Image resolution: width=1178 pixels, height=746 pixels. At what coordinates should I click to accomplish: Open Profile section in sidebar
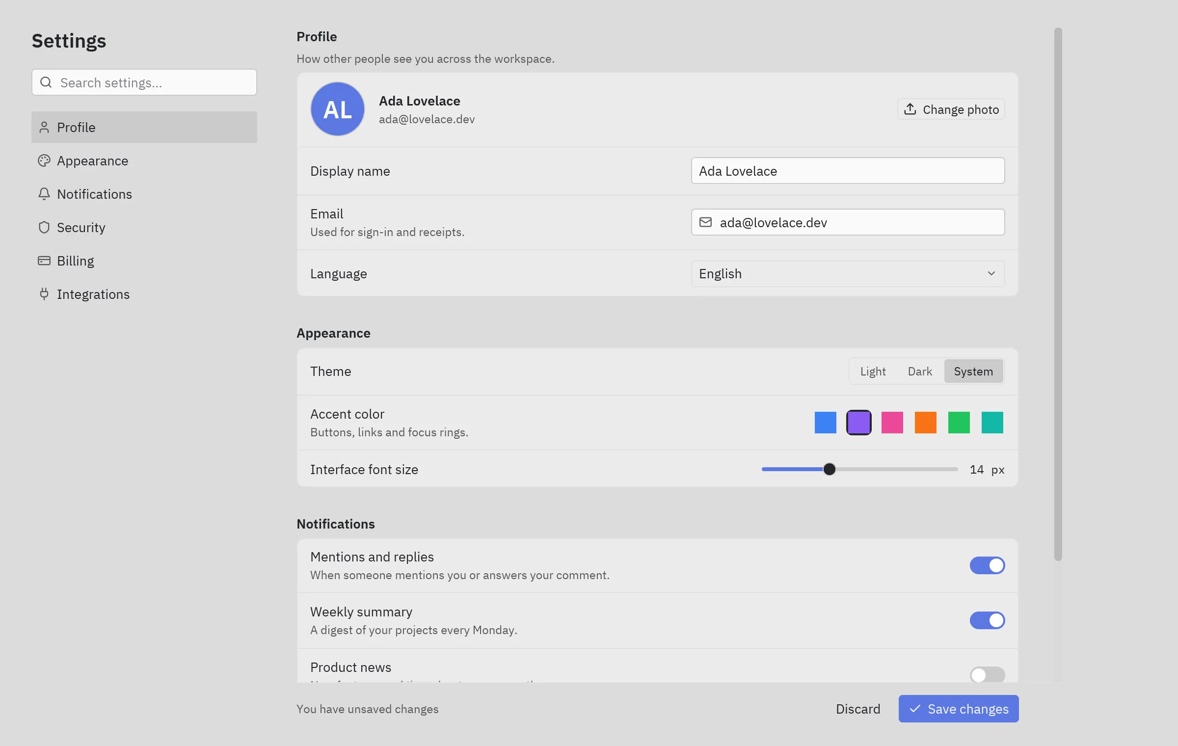coord(144,127)
